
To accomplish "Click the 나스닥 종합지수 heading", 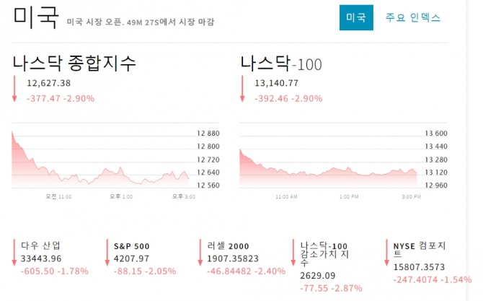I will 74,64.
